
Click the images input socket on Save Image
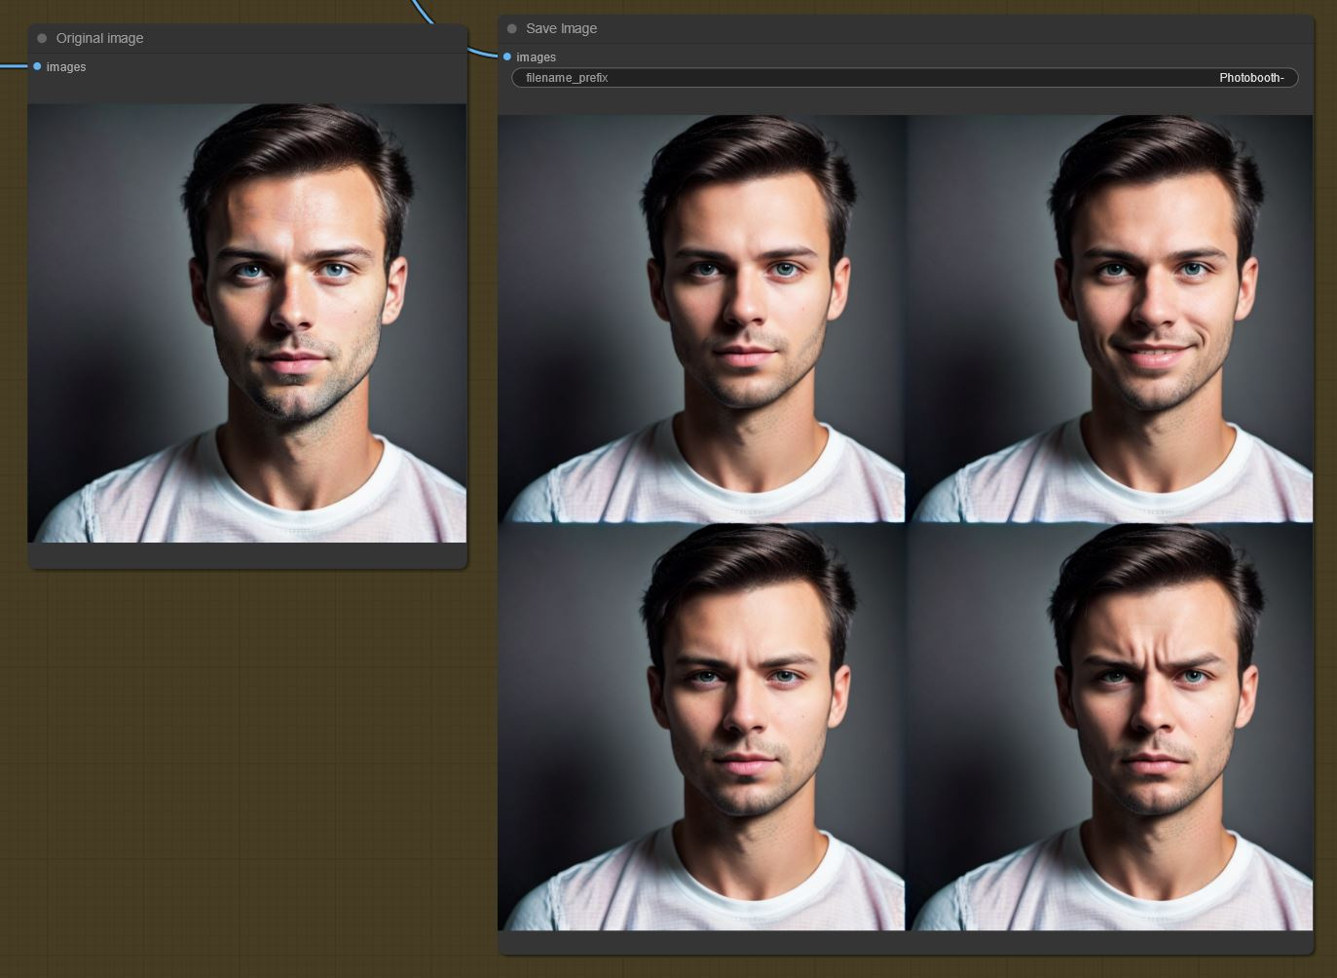[x=507, y=56]
